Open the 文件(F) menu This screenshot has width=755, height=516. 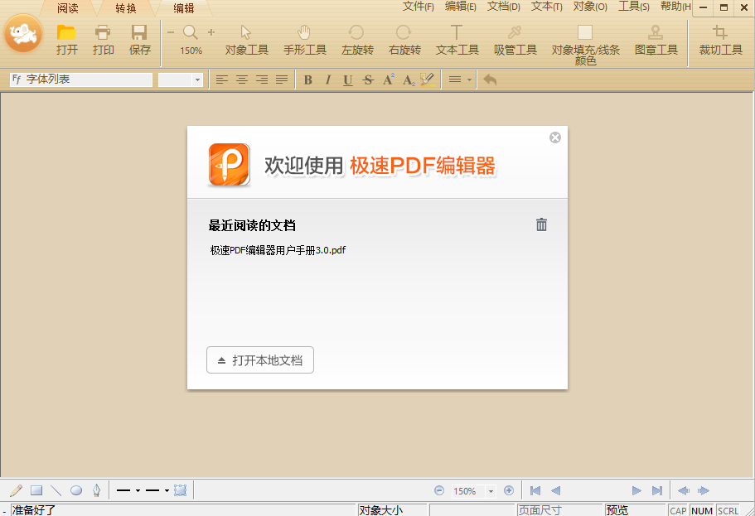(418, 7)
